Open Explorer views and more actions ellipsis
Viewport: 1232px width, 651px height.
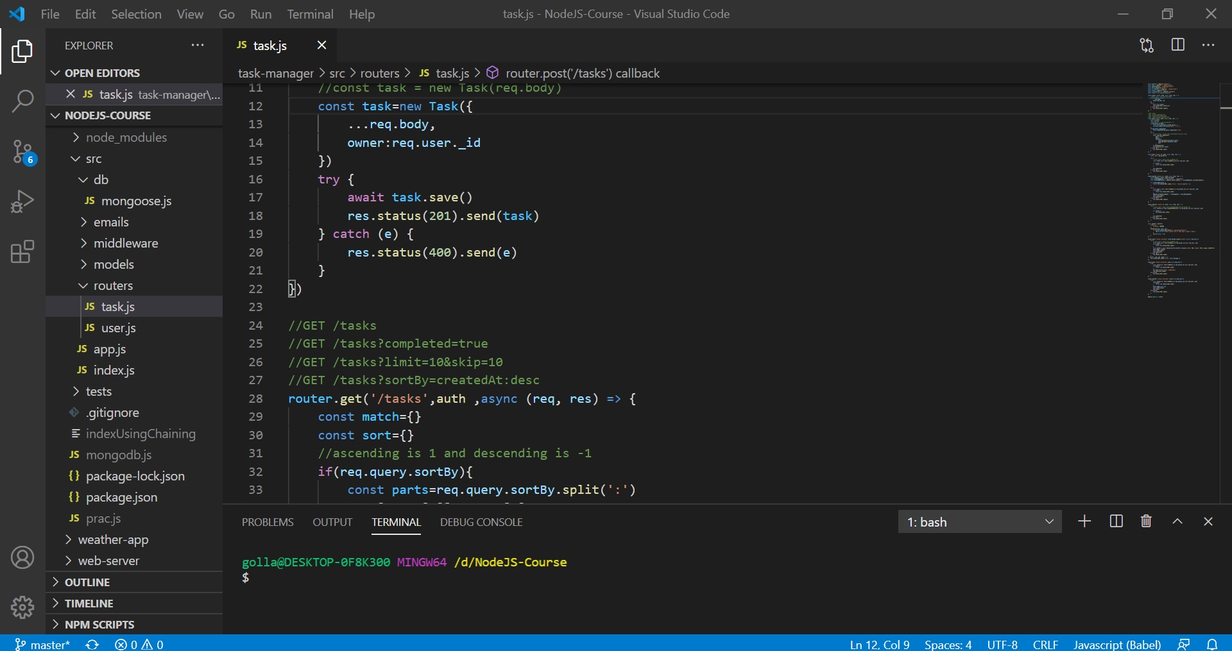198,45
